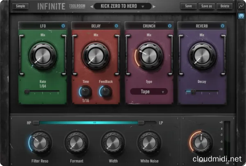This screenshot has width=246, height=166.
Task: Click the REVERB module title
Action: pyautogui.click(x=202, y=26)
